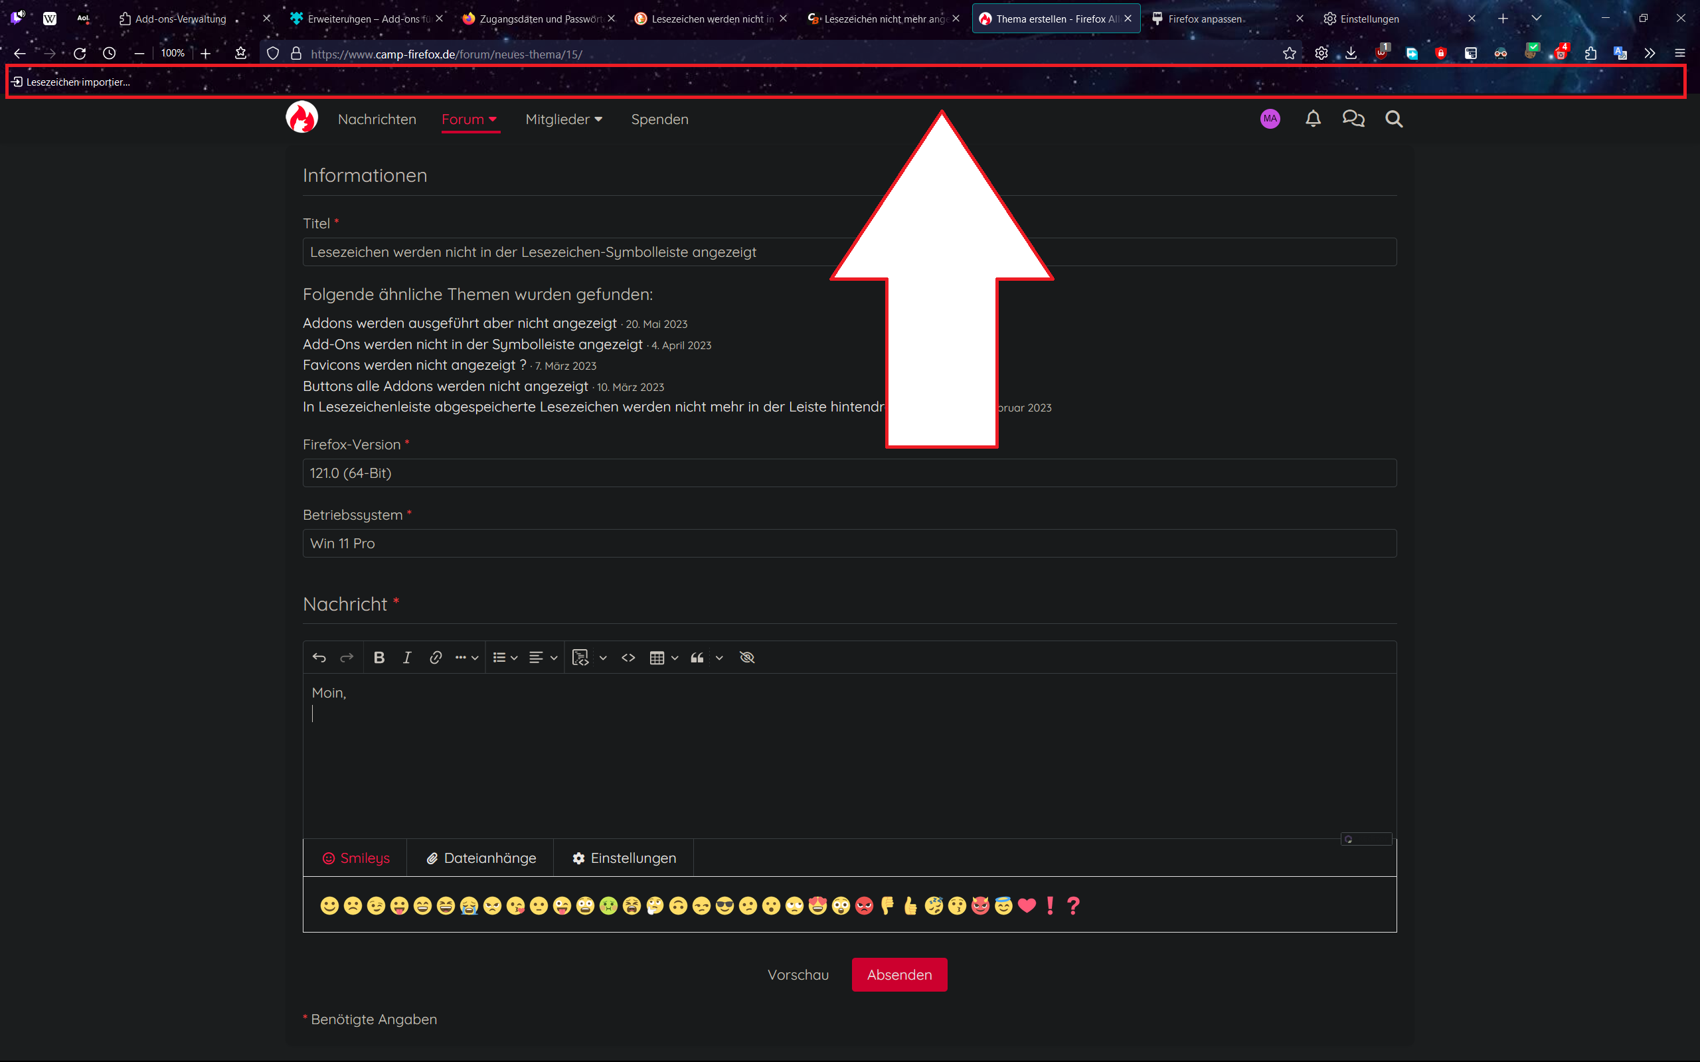The width and height of the screenshot is (1700, 1062).
Task: Toggle bold formatting in the editor
Action: [x=379, y=657]
